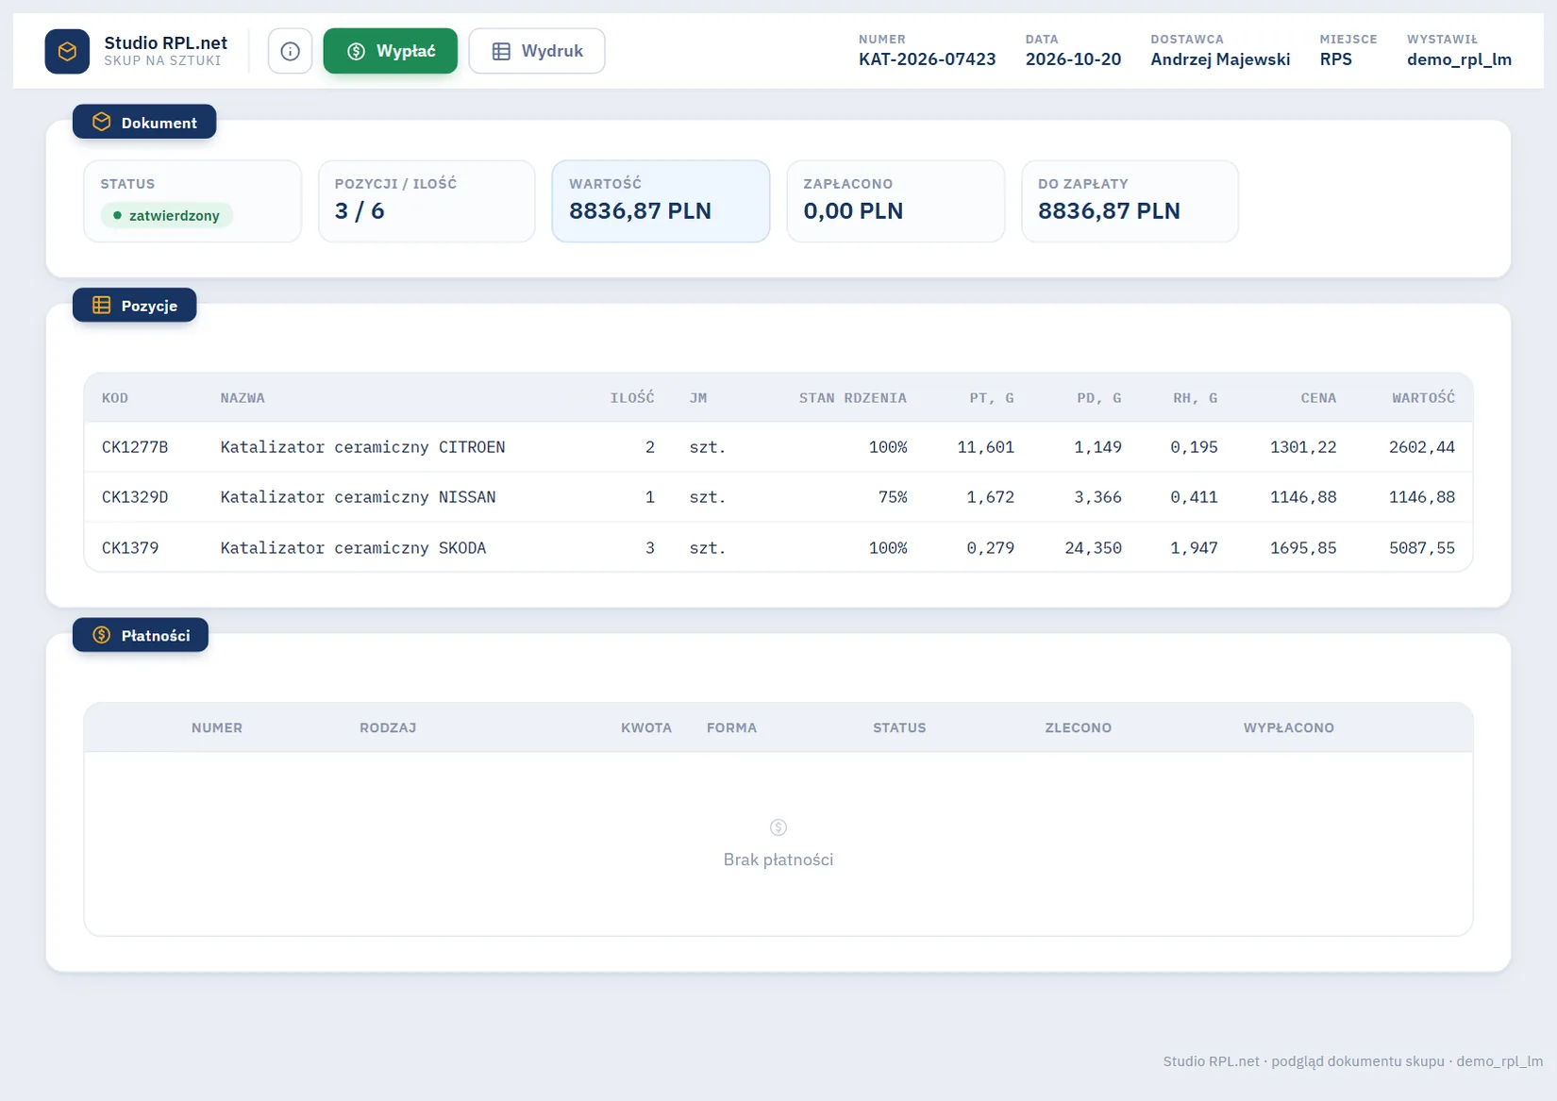Open the Wydruk print button

(537, 51)
